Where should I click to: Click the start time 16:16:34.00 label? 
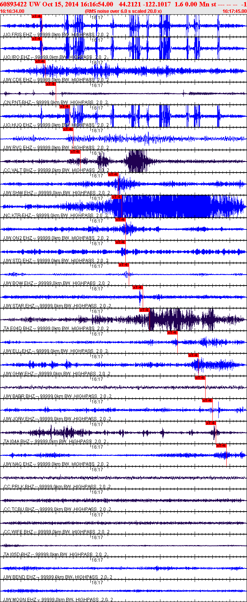[x=12, y=11]
